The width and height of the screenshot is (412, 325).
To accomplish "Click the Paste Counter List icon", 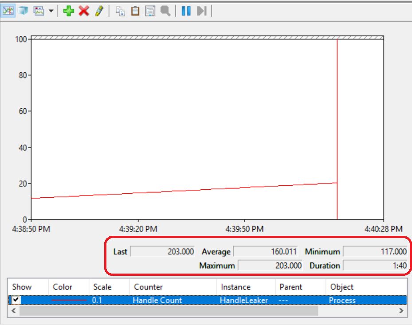I will tap(135, 11).
